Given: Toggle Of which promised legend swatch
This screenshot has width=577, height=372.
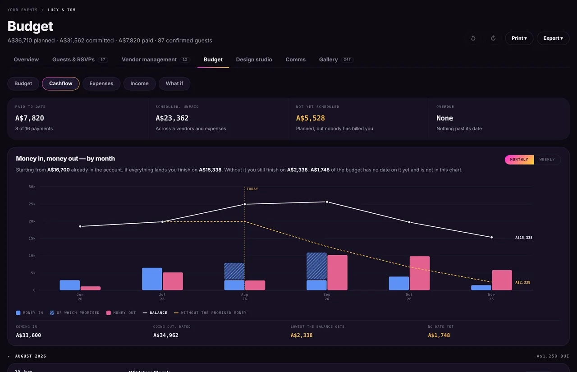Looking at the screenshot, I should tap(52, 312).
